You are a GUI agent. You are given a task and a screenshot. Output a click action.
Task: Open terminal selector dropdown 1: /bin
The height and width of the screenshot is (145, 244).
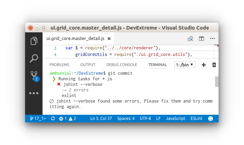point(185,65)
